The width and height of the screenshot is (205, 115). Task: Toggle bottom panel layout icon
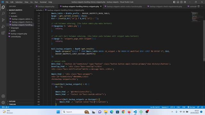[x=178, y=2]
